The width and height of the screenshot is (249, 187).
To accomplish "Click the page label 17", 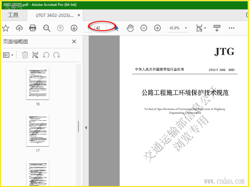I will point(38,151).
